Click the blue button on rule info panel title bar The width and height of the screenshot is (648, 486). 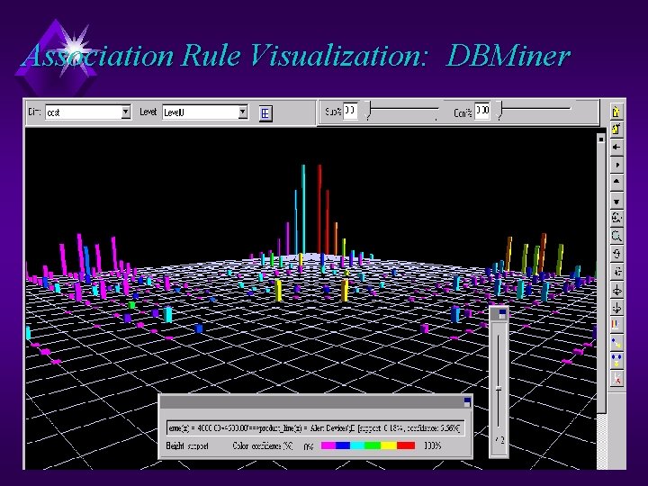tap(467, 402)
